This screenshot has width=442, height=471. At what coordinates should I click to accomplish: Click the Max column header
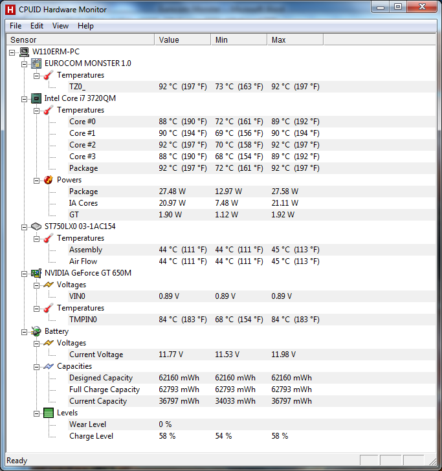pyautogui.click(x=295, y=39)
